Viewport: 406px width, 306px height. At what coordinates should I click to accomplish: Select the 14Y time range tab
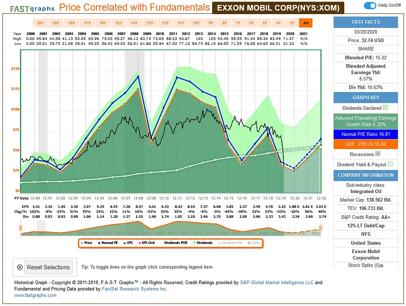point(134,23)
